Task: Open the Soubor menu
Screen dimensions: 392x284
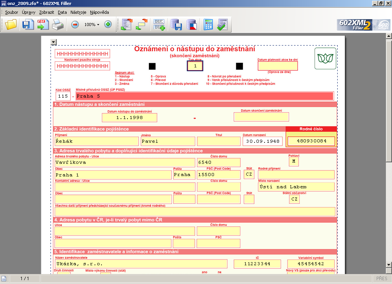Action: (11, 12)
